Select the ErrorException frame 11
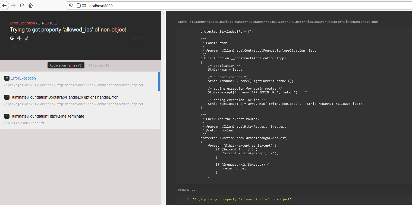This screenshot has width=412, height=205. (x=80, y=81)
